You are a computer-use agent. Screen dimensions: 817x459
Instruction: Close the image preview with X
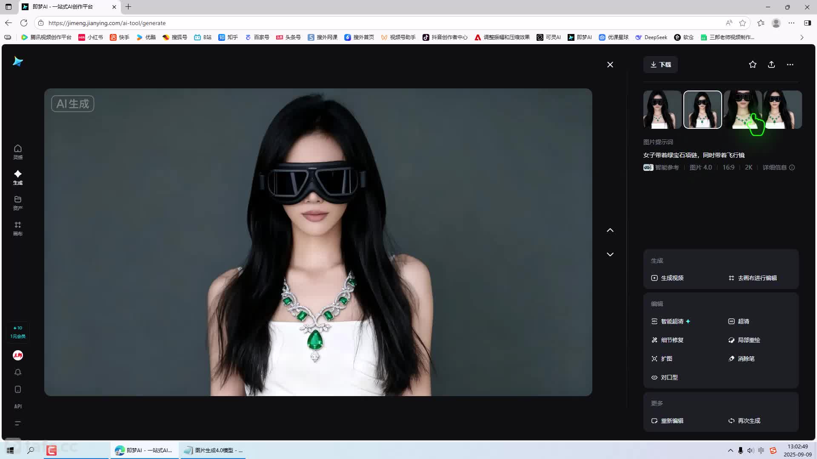click(610, 65)
